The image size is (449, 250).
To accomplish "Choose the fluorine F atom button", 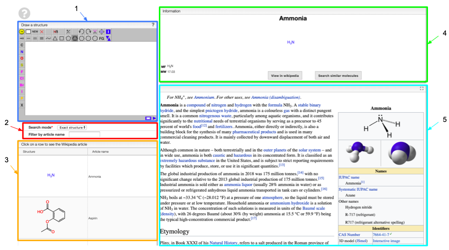I will pyautogui.click(x=22, y=71).
